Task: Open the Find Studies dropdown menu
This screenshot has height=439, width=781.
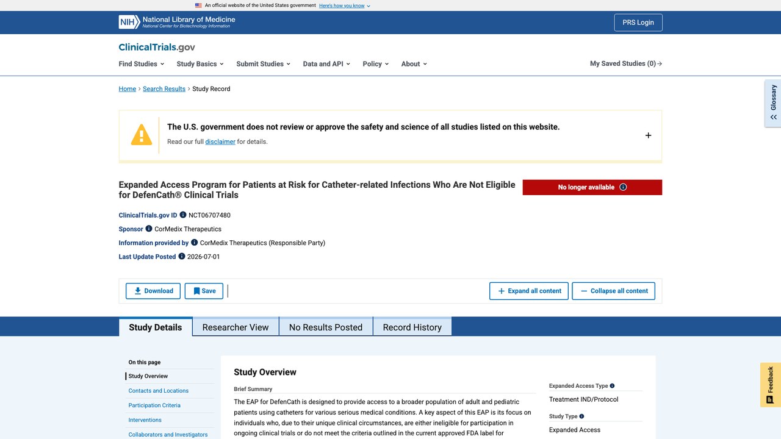Action: pyautogui.click(x=142, y=64)
